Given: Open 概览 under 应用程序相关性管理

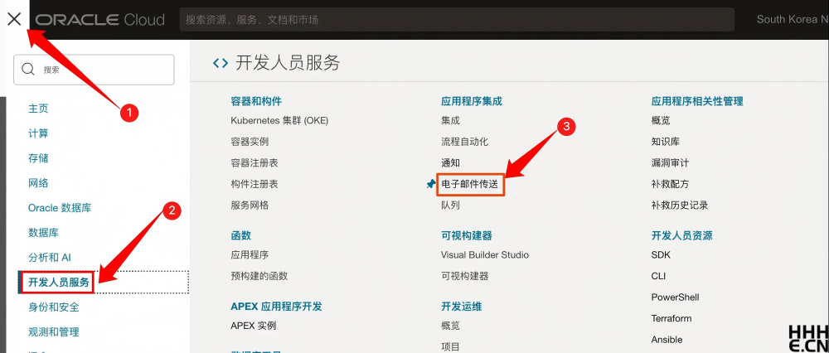Looking at the screenshot, I should click(661, 120).
